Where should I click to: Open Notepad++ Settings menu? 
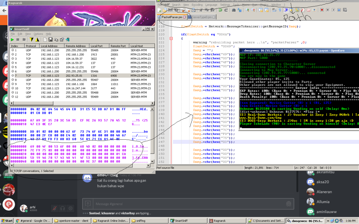(225, 5)
